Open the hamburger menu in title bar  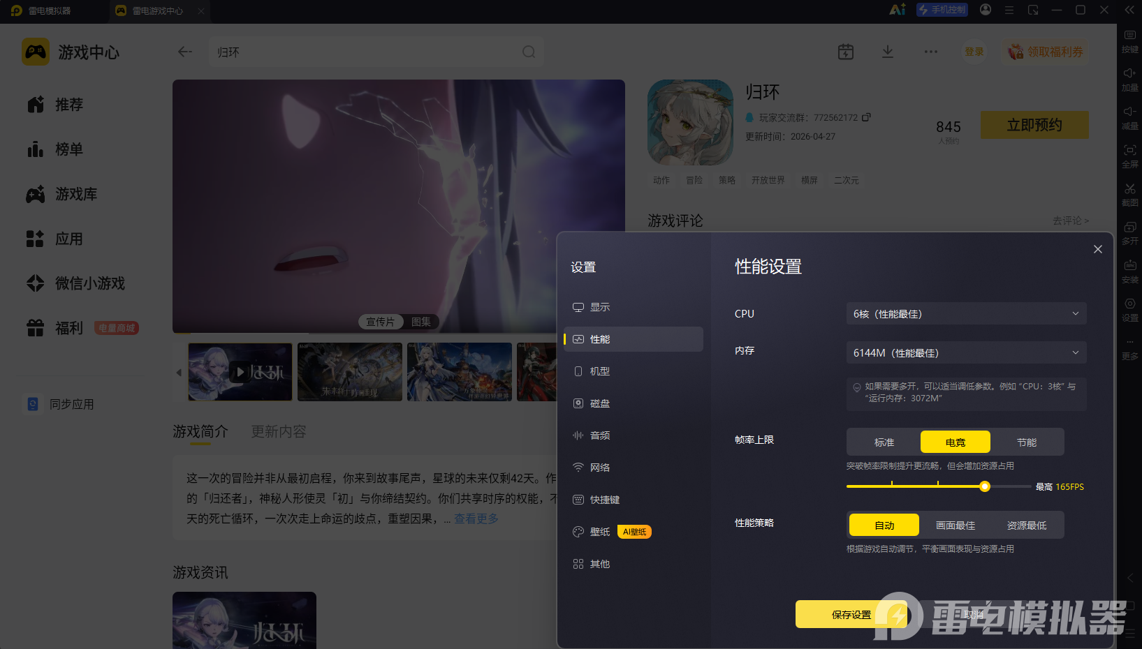tap(1009, 10)
